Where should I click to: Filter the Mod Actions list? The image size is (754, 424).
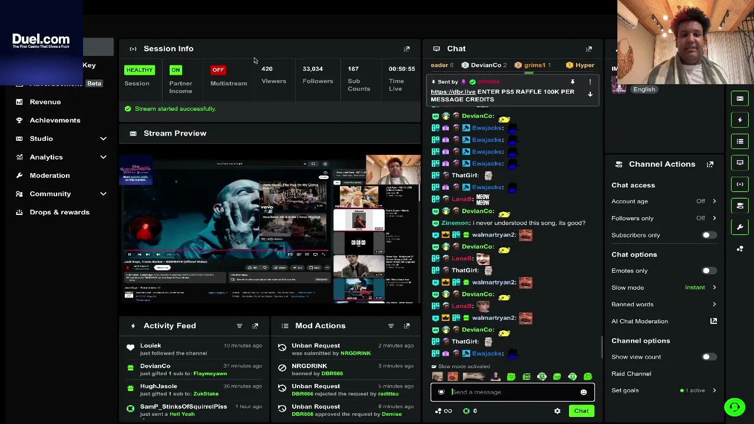pyautogui.click(x=391, y=326)
